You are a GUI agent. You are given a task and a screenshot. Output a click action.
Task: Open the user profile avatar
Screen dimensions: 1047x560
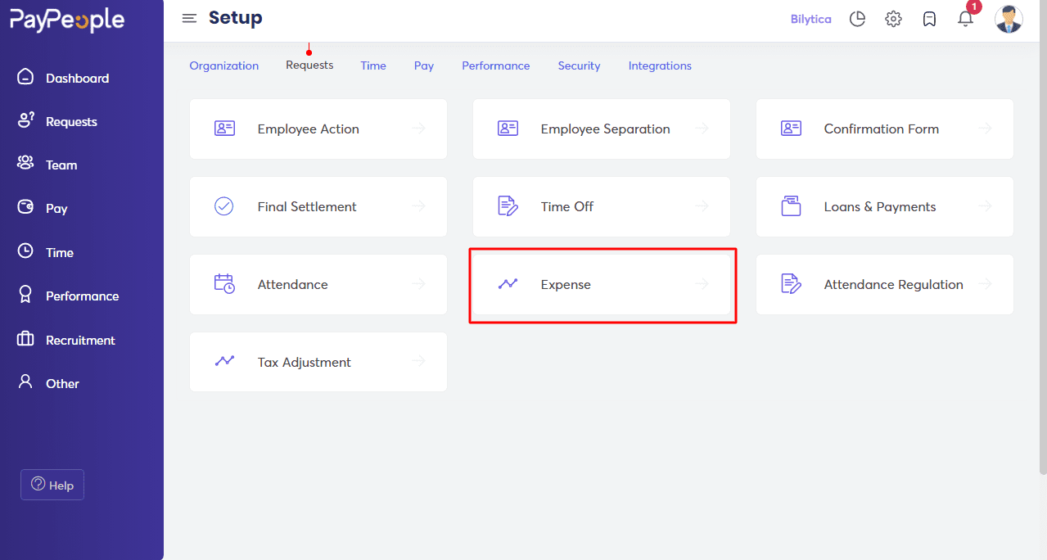1009,19
